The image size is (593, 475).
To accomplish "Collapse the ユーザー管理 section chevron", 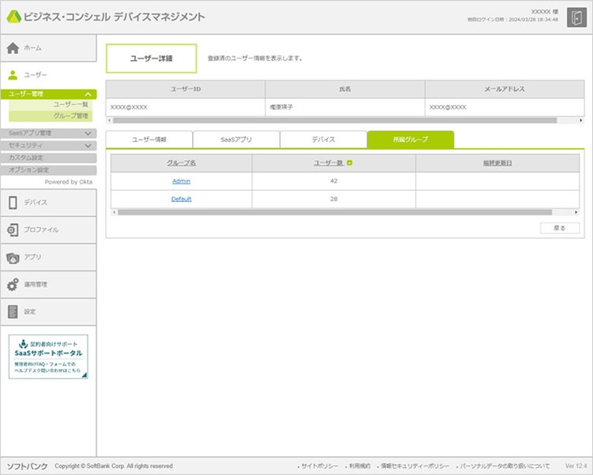I will pyautogui.click(x=88, y=94).
